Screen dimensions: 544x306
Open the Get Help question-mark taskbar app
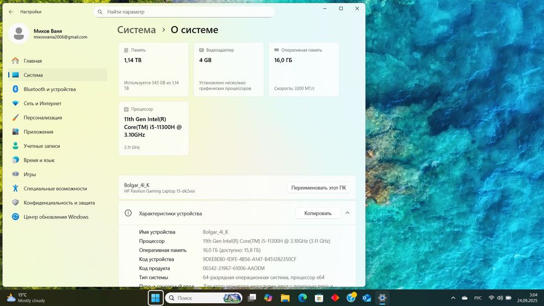[x=351, y=298]
